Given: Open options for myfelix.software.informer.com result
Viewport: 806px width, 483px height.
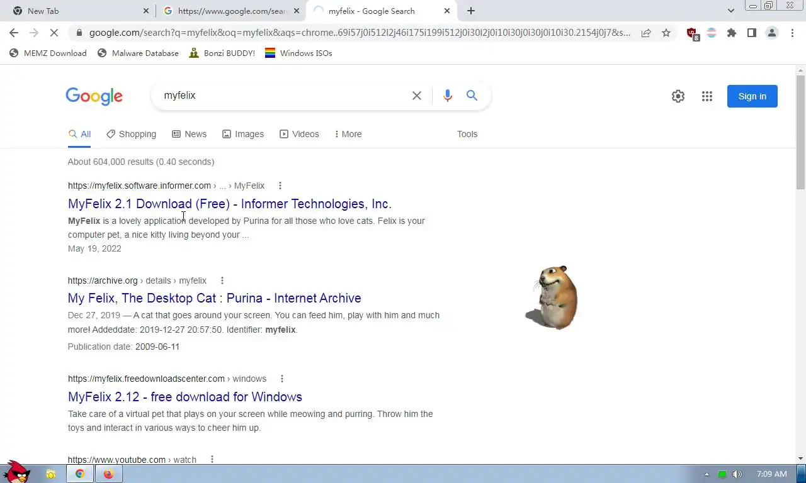Looking at the screenshot, I should pos(280,186).
